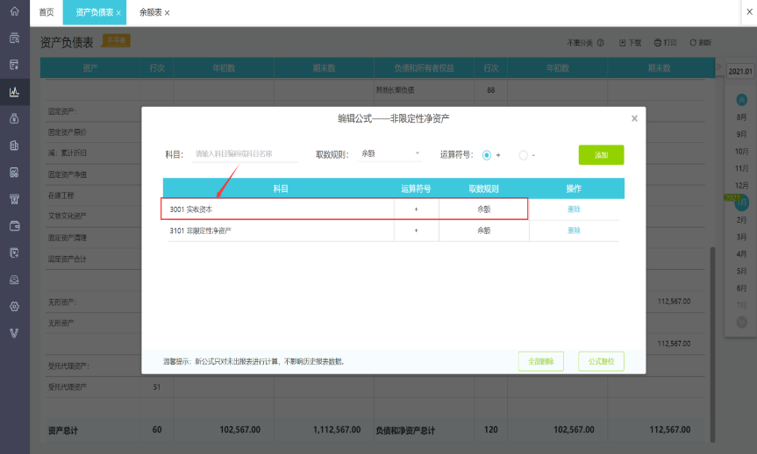The image size is (757, 454).
Task: Click the 3001 实收资本 subject cell
Action: click(x=280, y=209)
